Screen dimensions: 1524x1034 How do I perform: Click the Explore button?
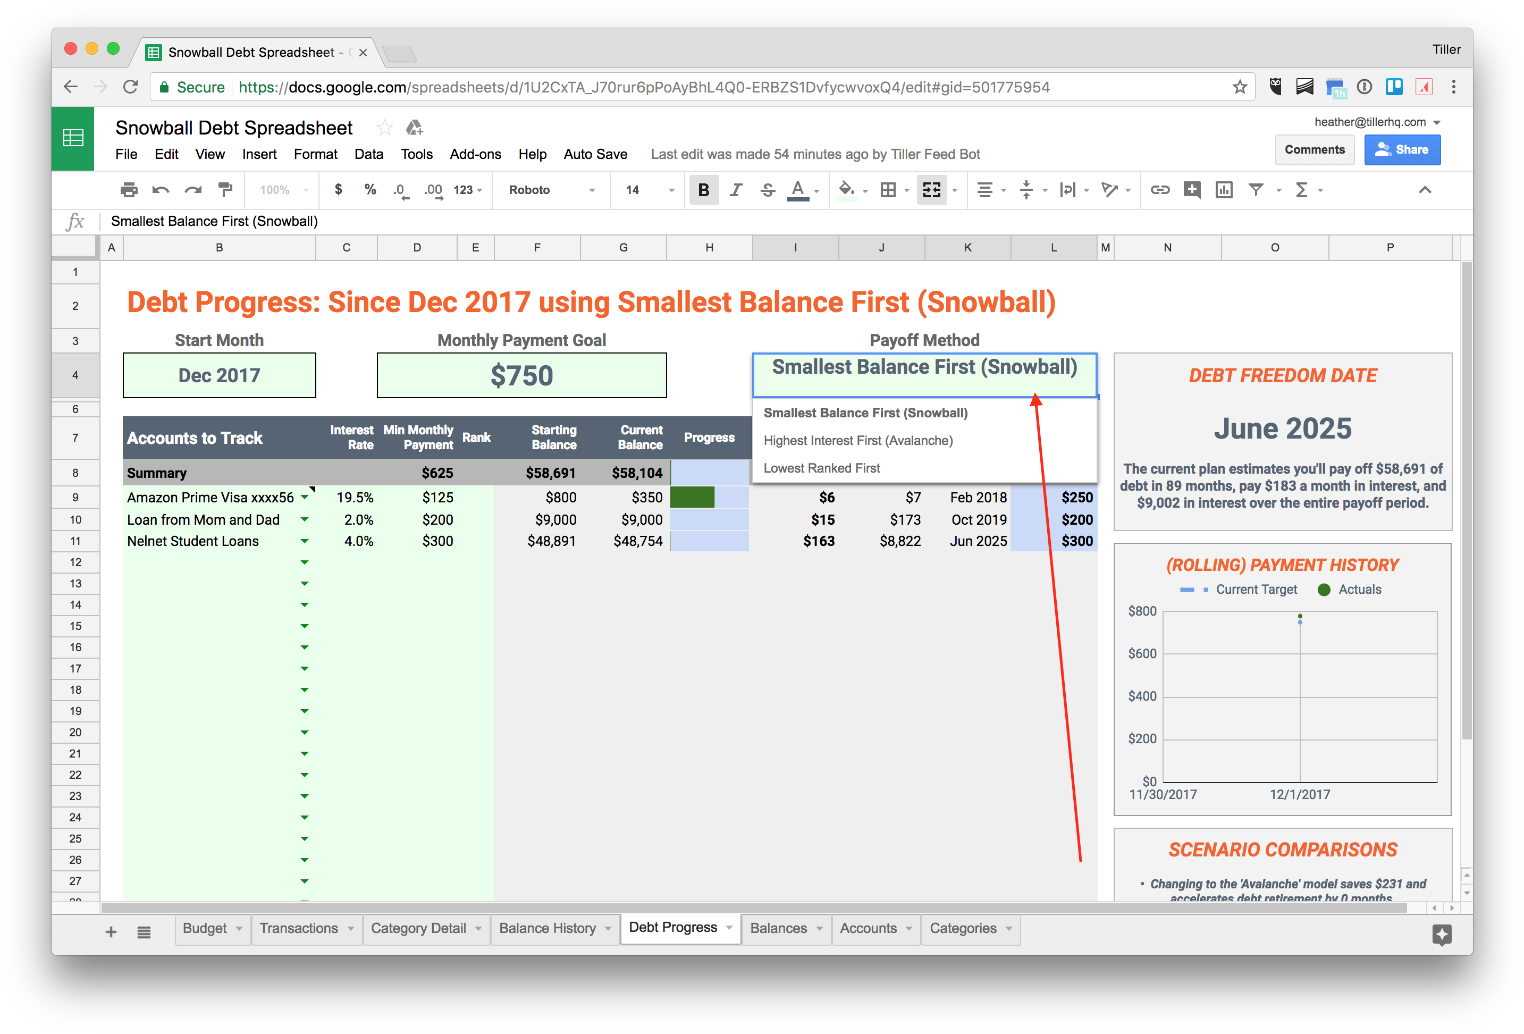point(1442,935)
